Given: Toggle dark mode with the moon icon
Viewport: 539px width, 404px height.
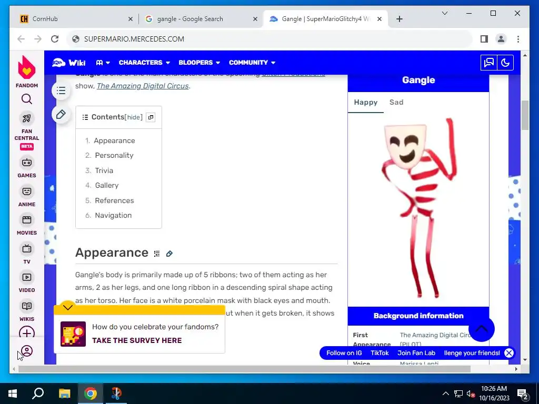Looking at the screenshot, I should pos(505,63).
